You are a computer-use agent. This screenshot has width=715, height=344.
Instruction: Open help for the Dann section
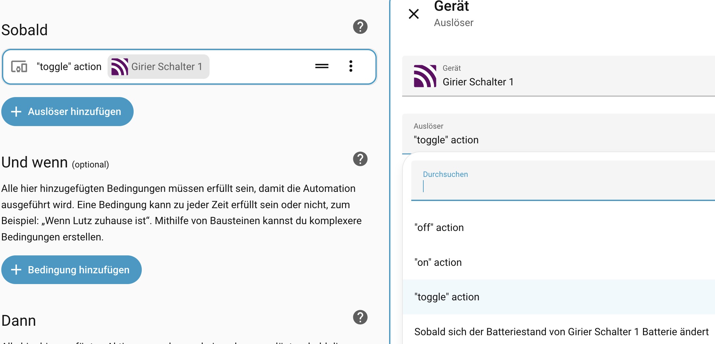point(360,317)
